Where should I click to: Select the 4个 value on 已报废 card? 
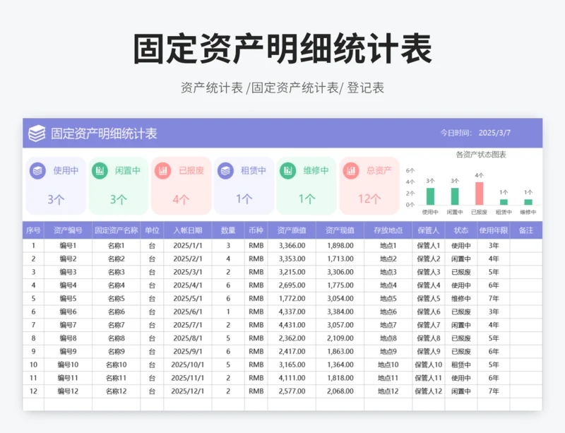click(181, 199)
